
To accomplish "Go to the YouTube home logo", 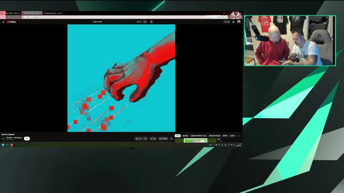I will (x=11, y=22).
